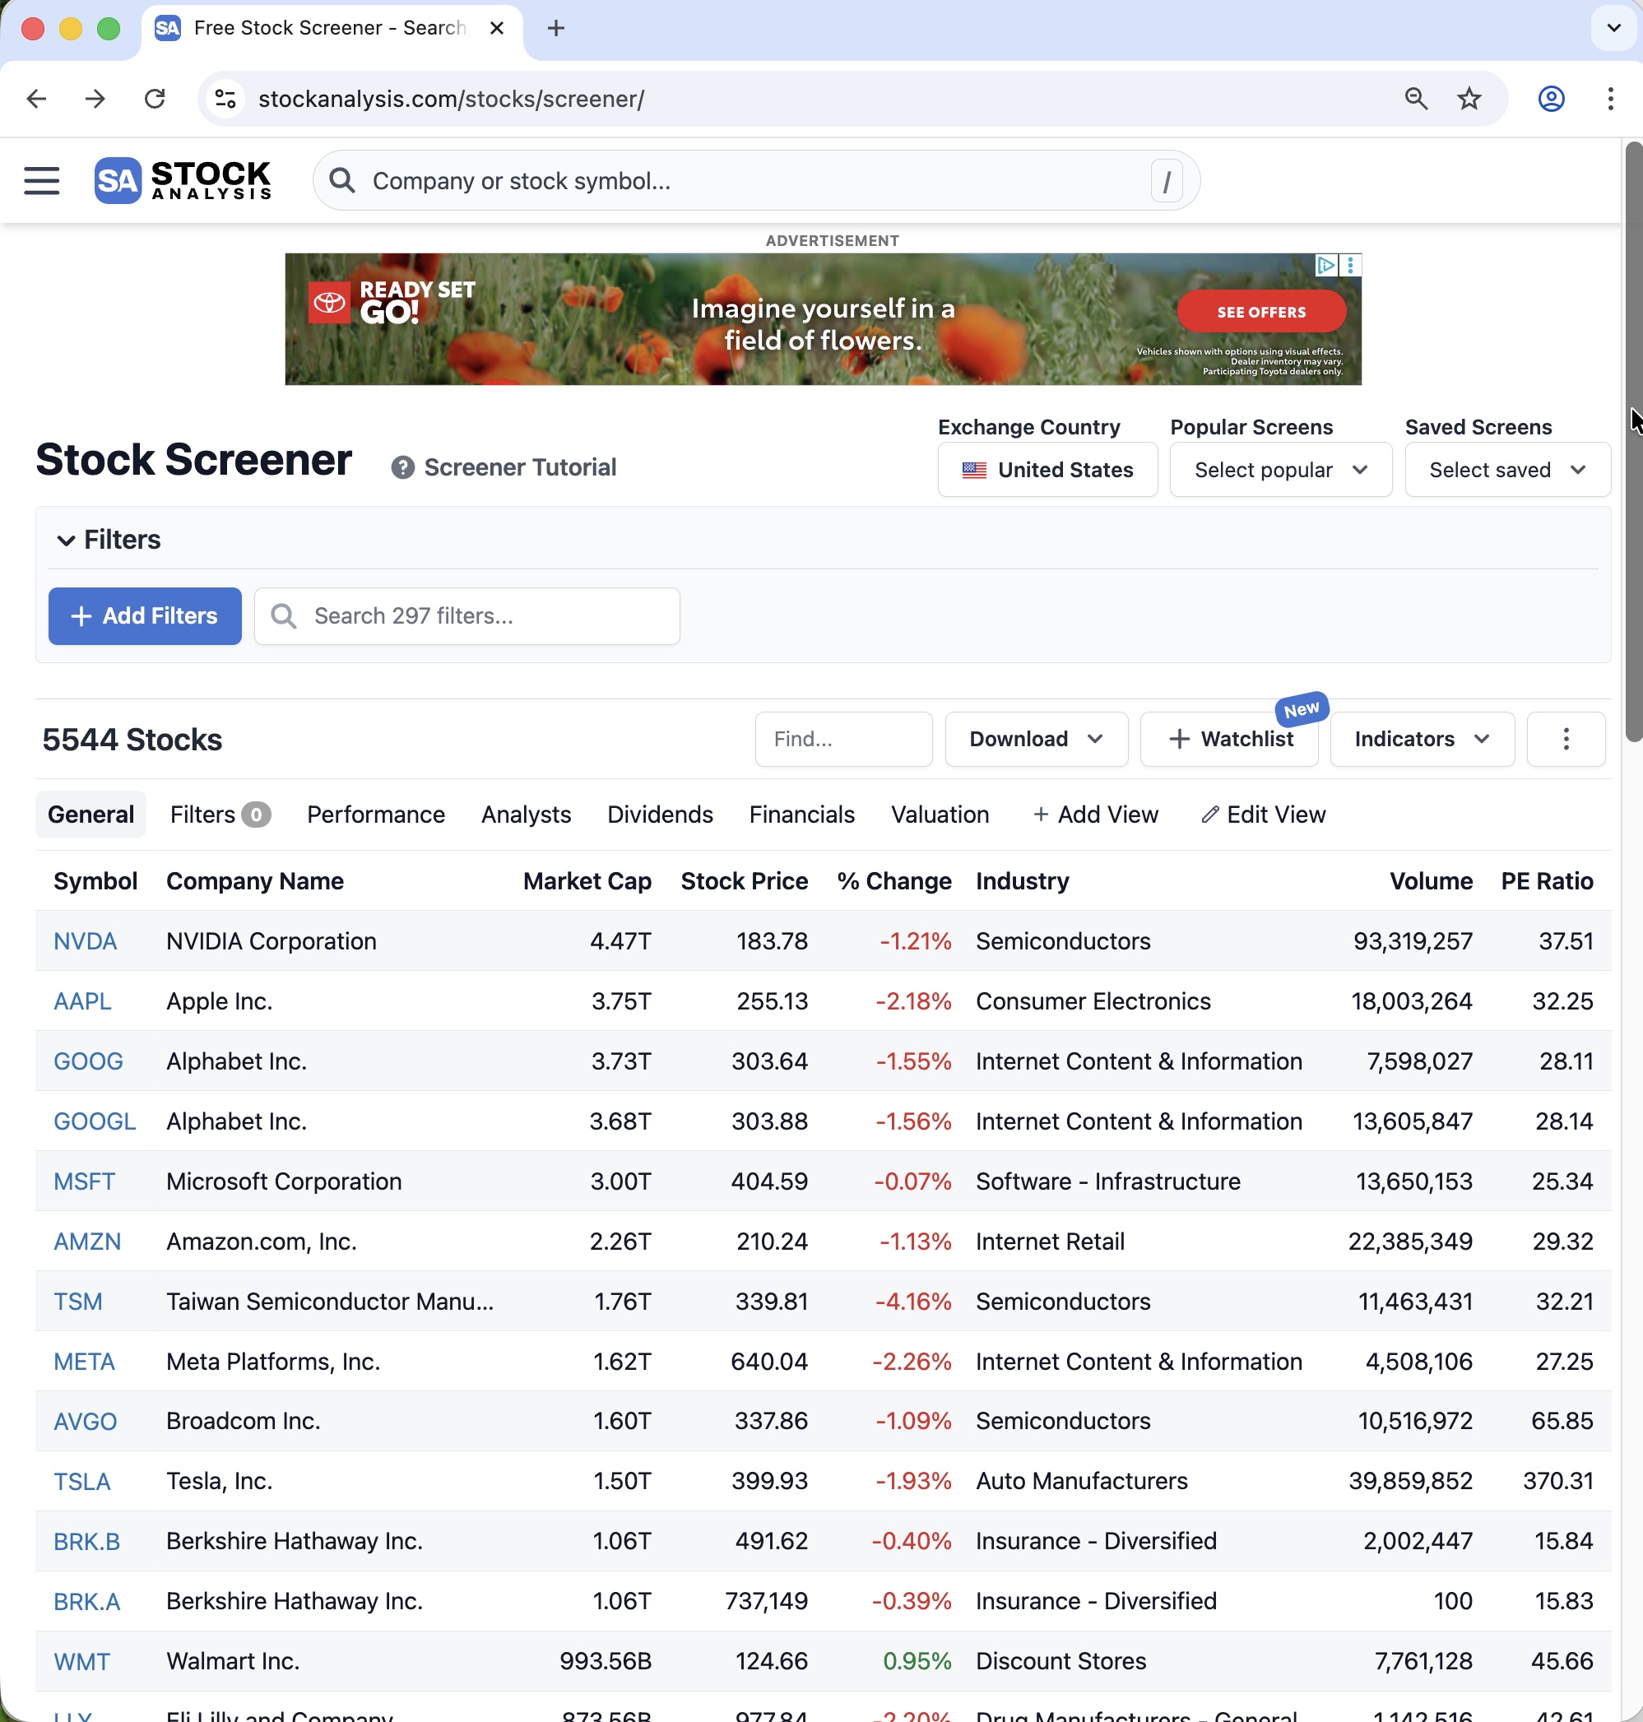
Task: Open the AdChoices ad info icon
Action: [1326, 265]
